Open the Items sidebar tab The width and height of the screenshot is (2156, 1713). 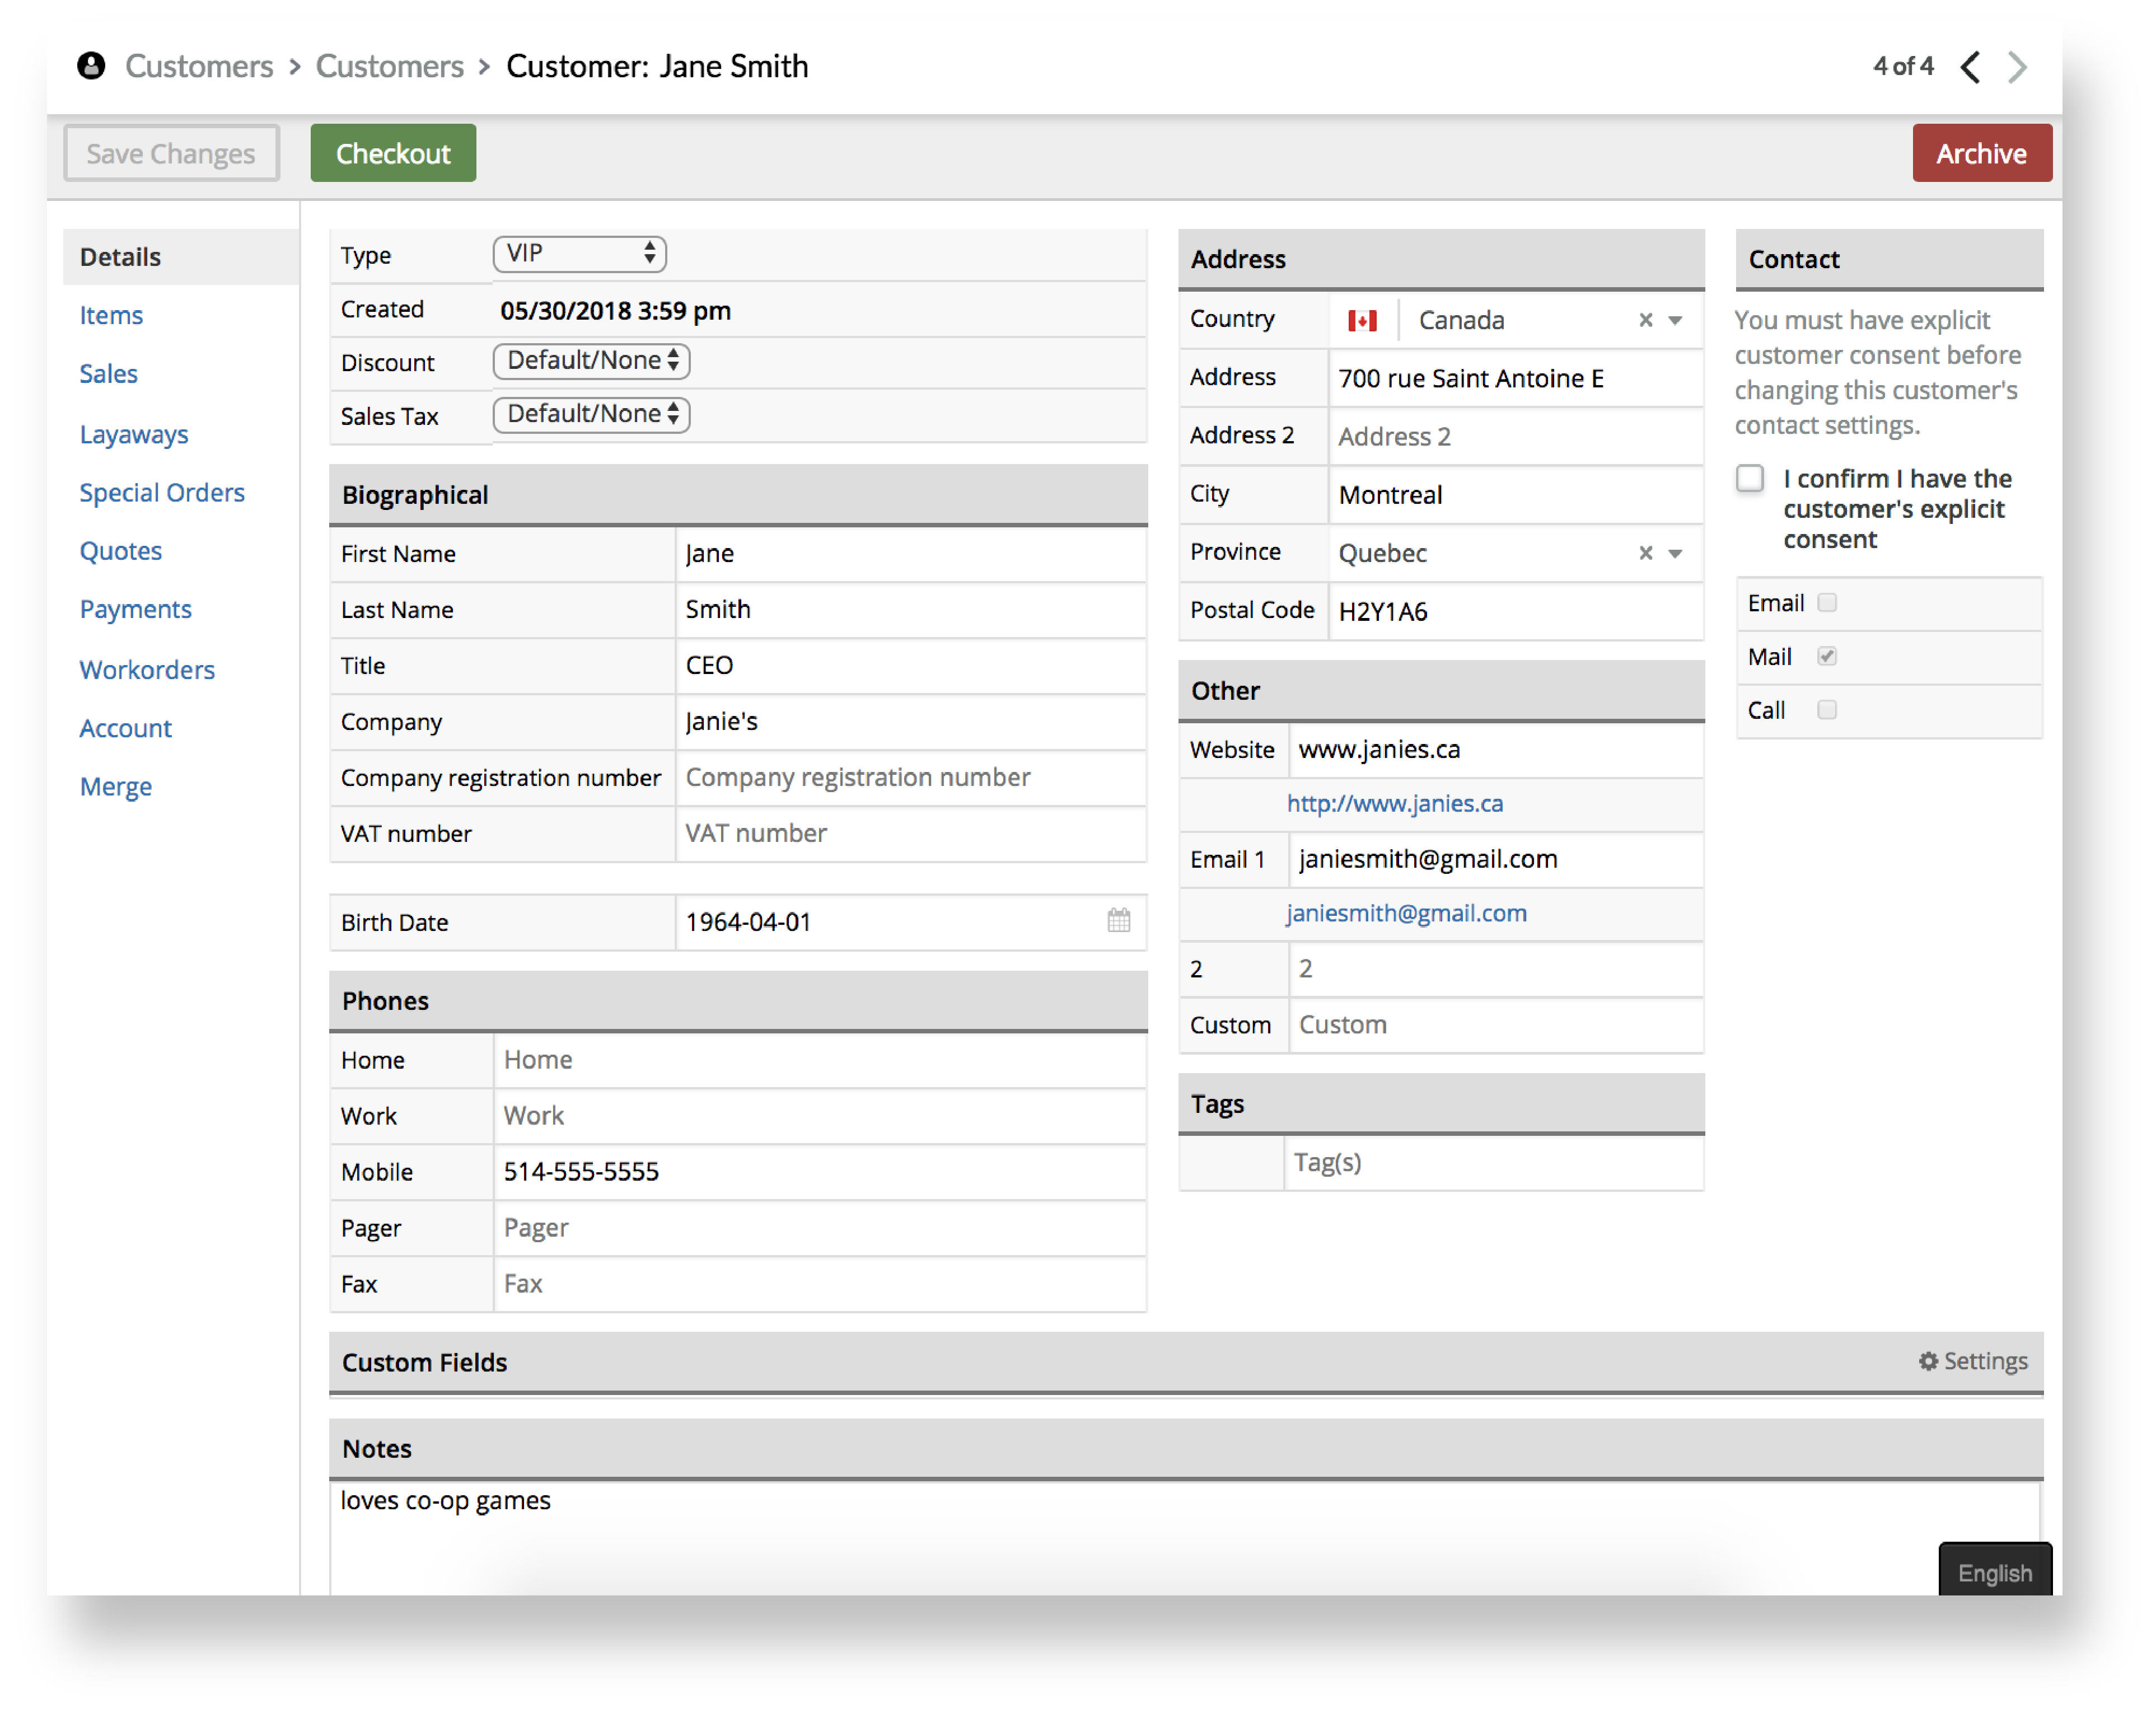tap(111, 316)
